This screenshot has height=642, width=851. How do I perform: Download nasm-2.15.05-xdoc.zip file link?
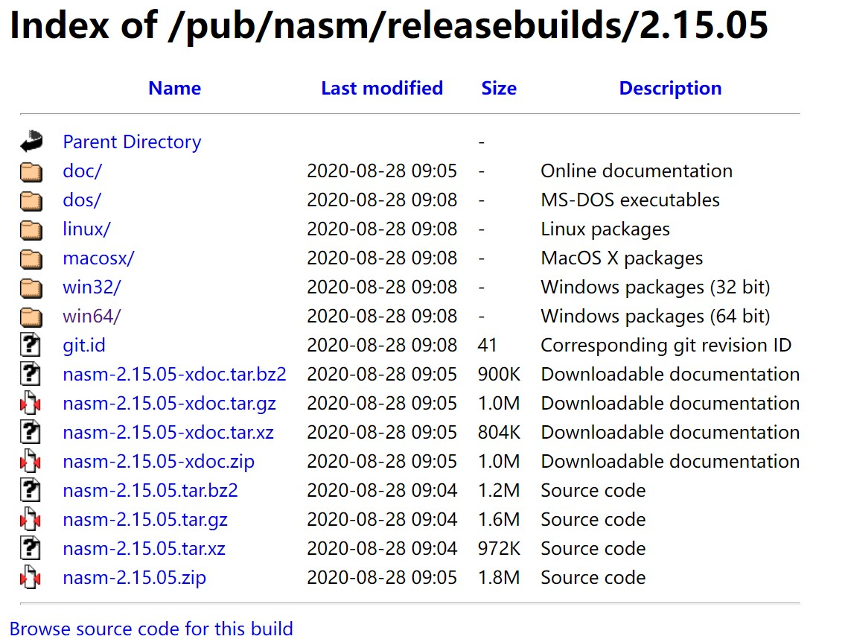pyautogui.click(x=159, y=461)
